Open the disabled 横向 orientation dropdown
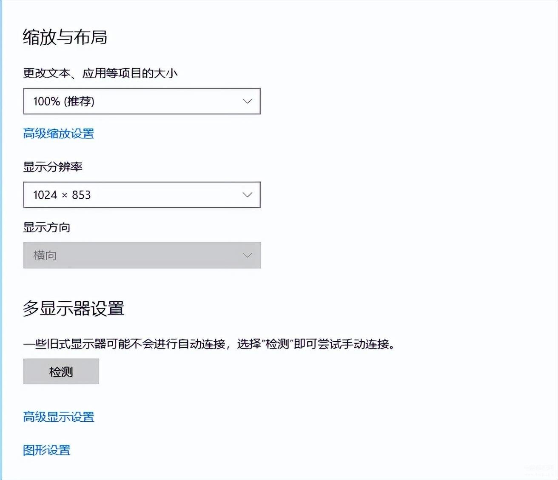This screenshot has width=558, height=480. coord(142,255)
